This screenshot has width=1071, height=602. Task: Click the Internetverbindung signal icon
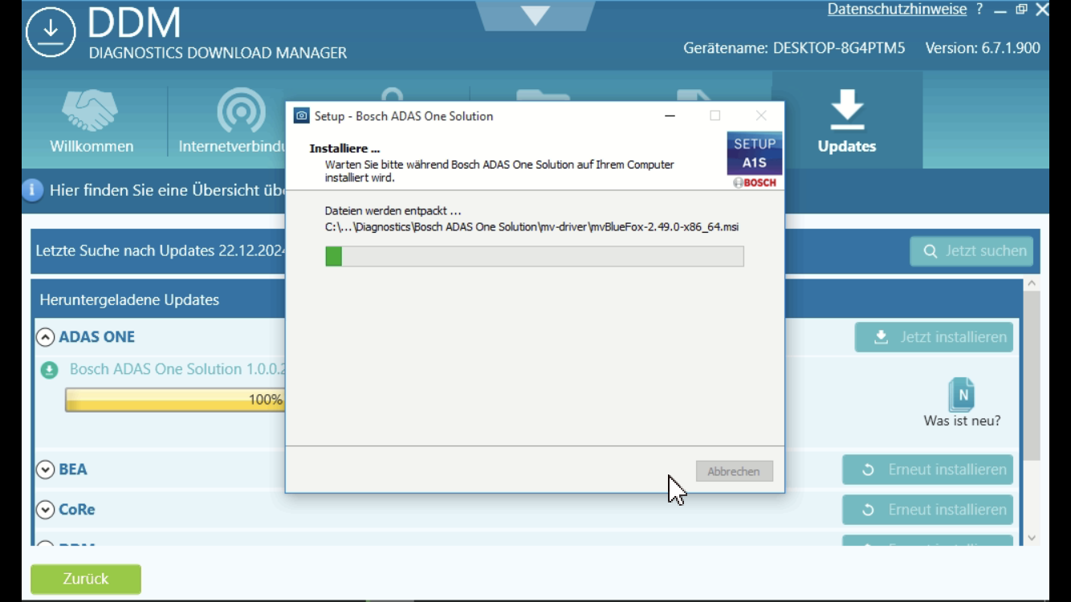(x=241, y=111)
